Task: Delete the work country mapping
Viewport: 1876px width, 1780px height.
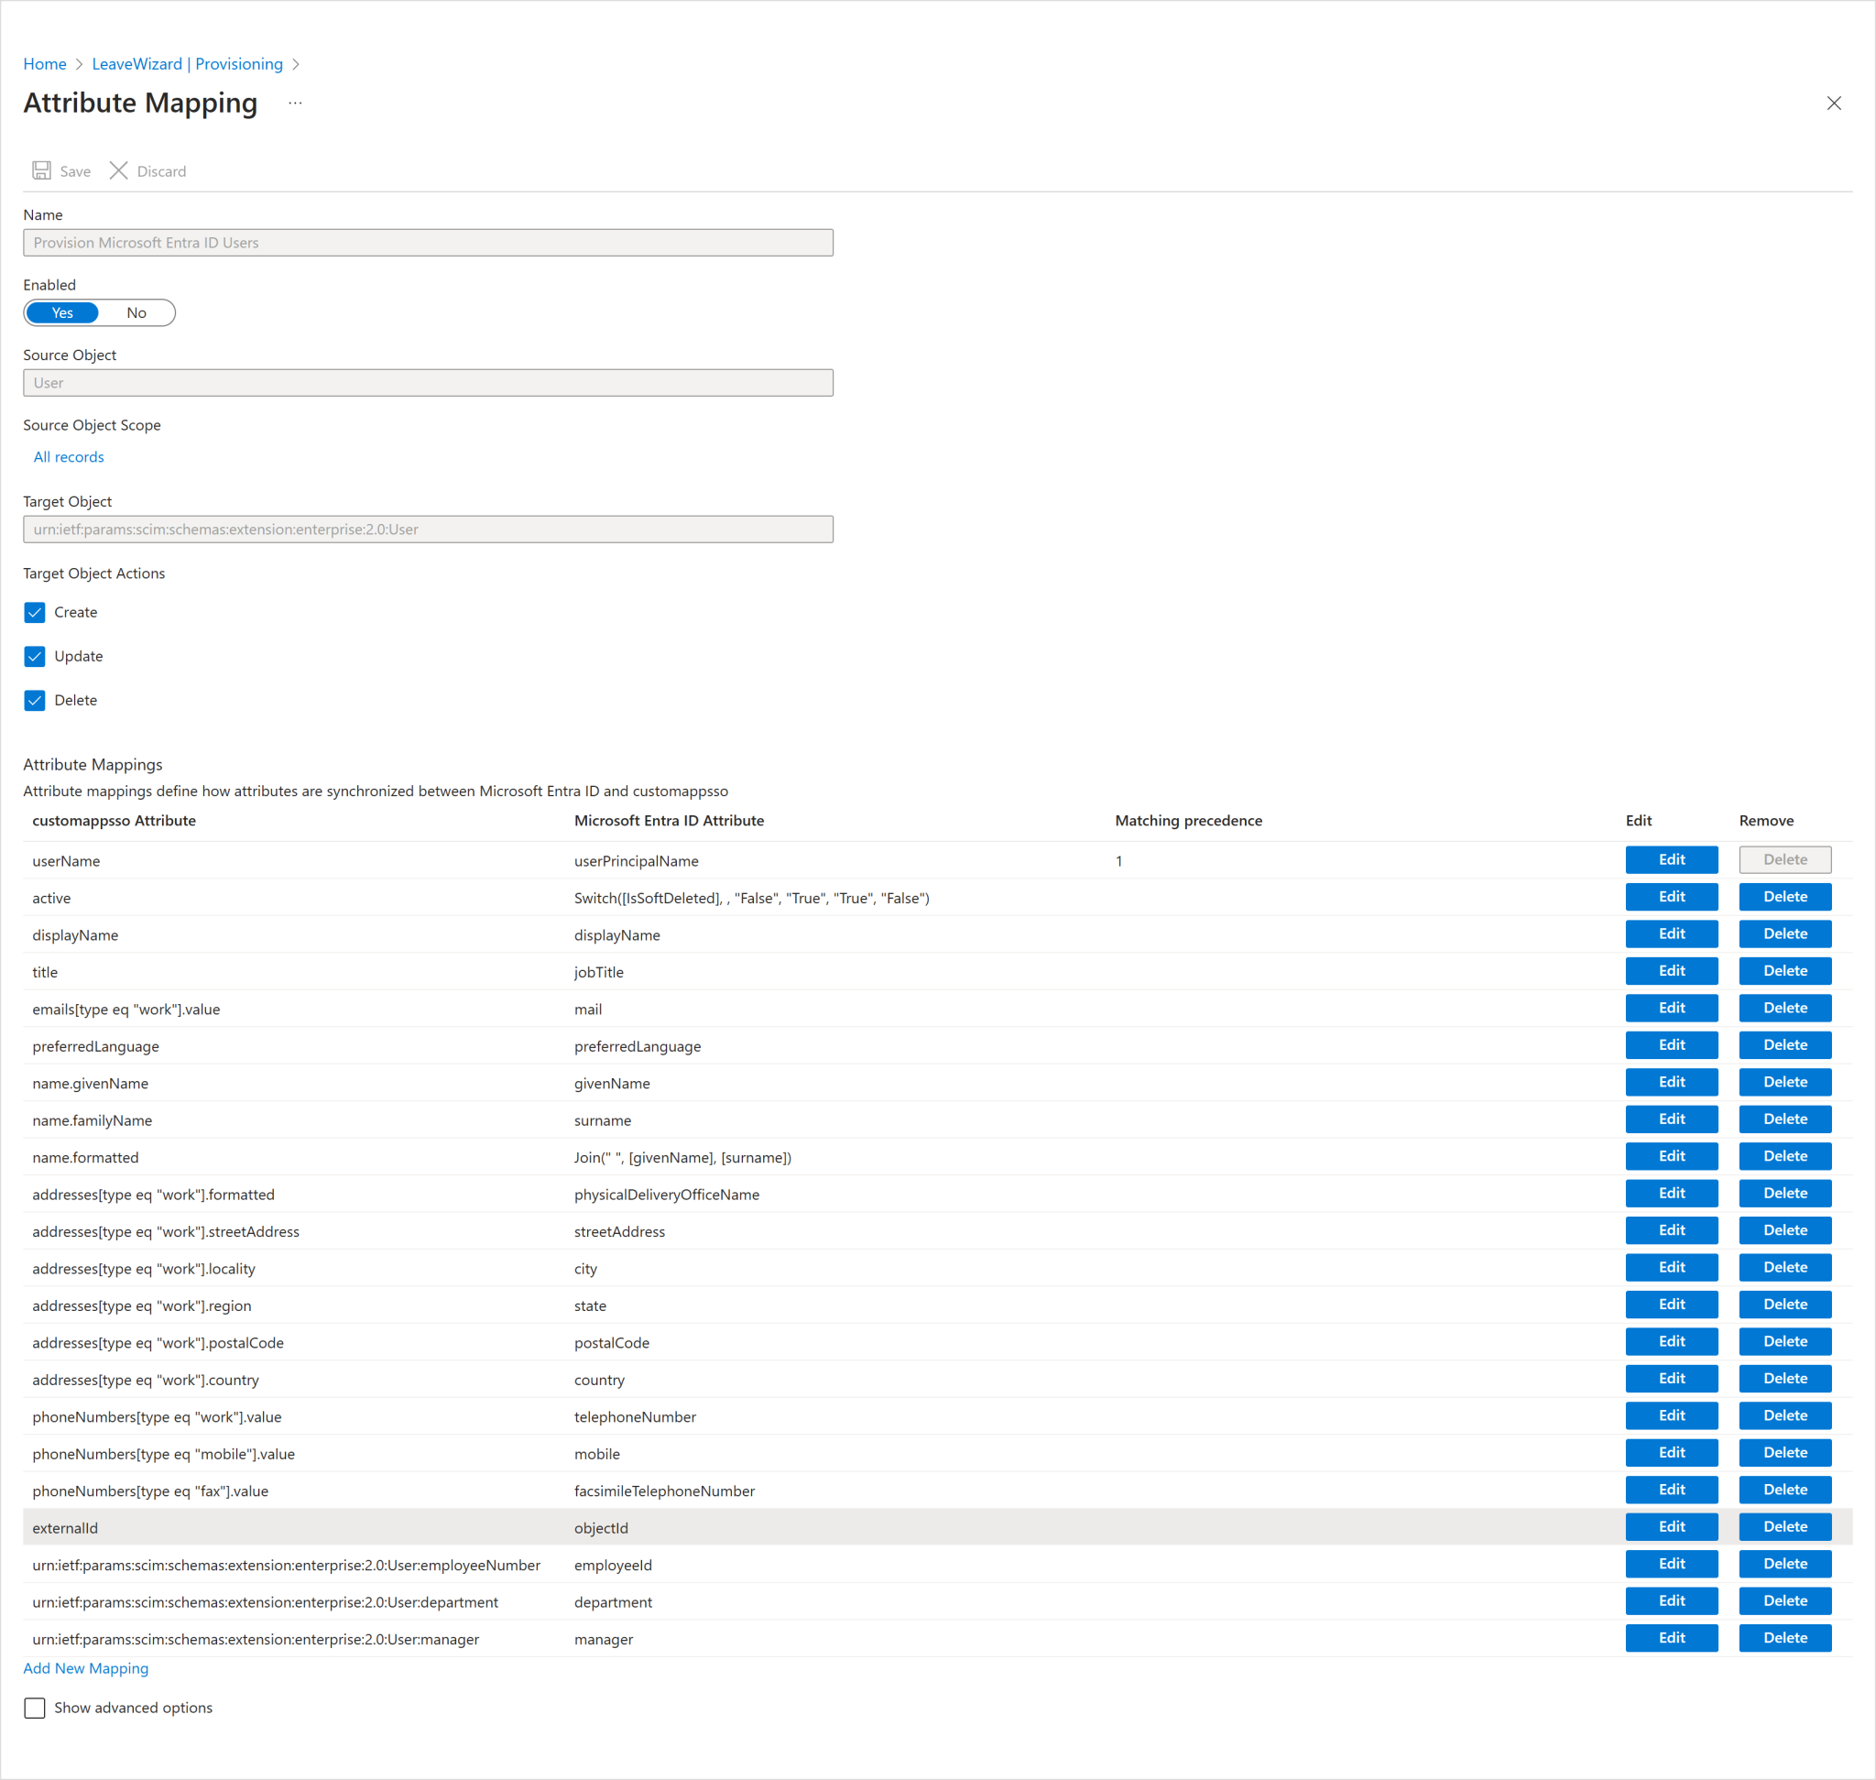Action: 1785,1378
